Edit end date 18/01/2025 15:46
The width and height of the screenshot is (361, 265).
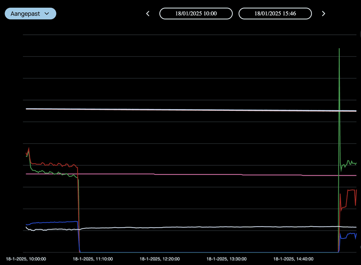click(x=275, y=14)
